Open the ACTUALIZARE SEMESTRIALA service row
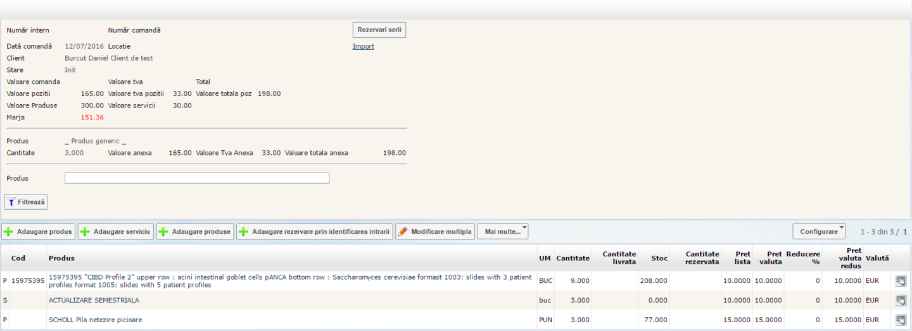Screen dimensions: 912x331 (94, 301)
